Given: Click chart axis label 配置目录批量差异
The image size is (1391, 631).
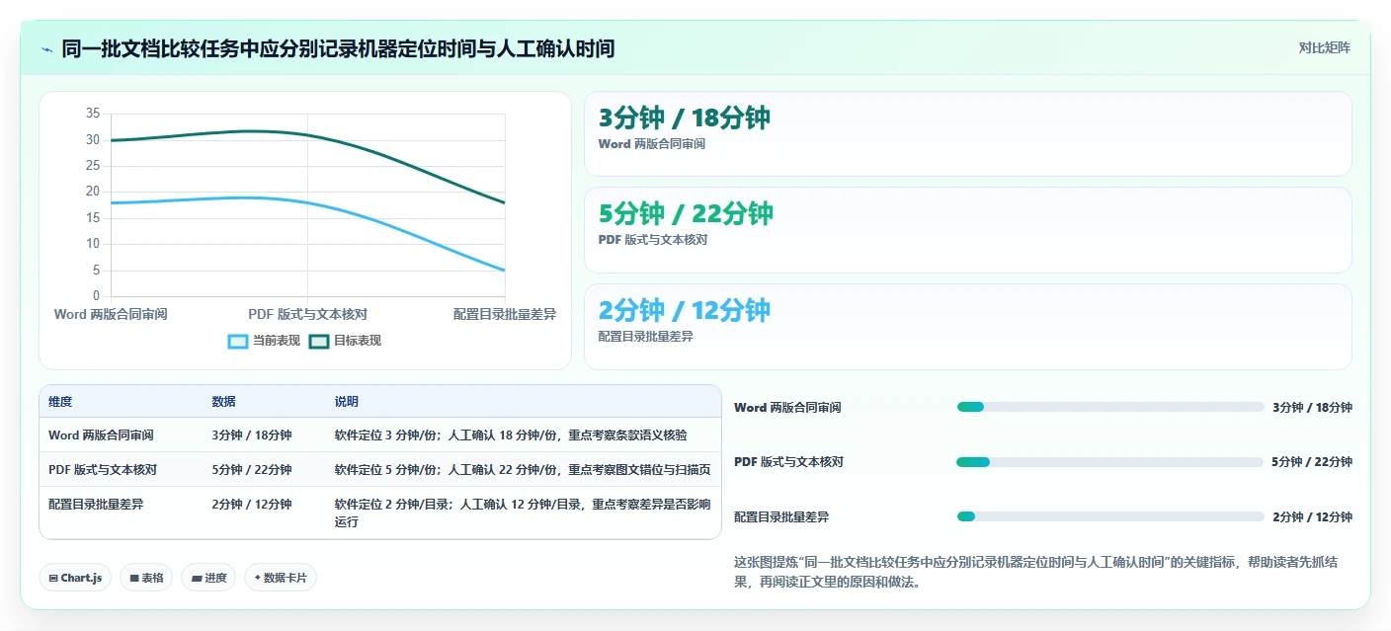Looking at the screenshot, I should pyautogui.click(x=505, y=314).
